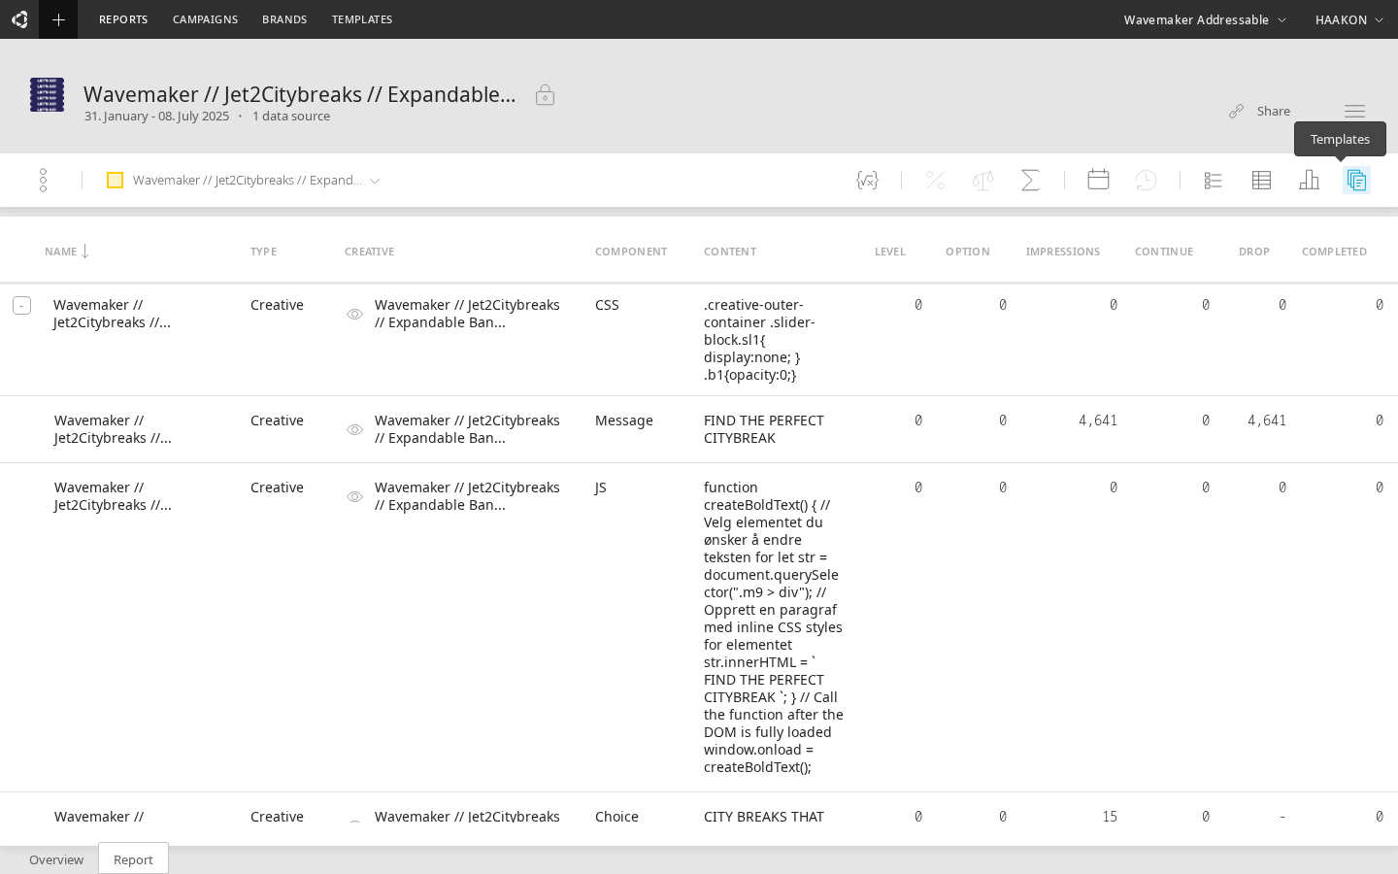Toggle visibility of the CSS creative row

coord(354,314)
